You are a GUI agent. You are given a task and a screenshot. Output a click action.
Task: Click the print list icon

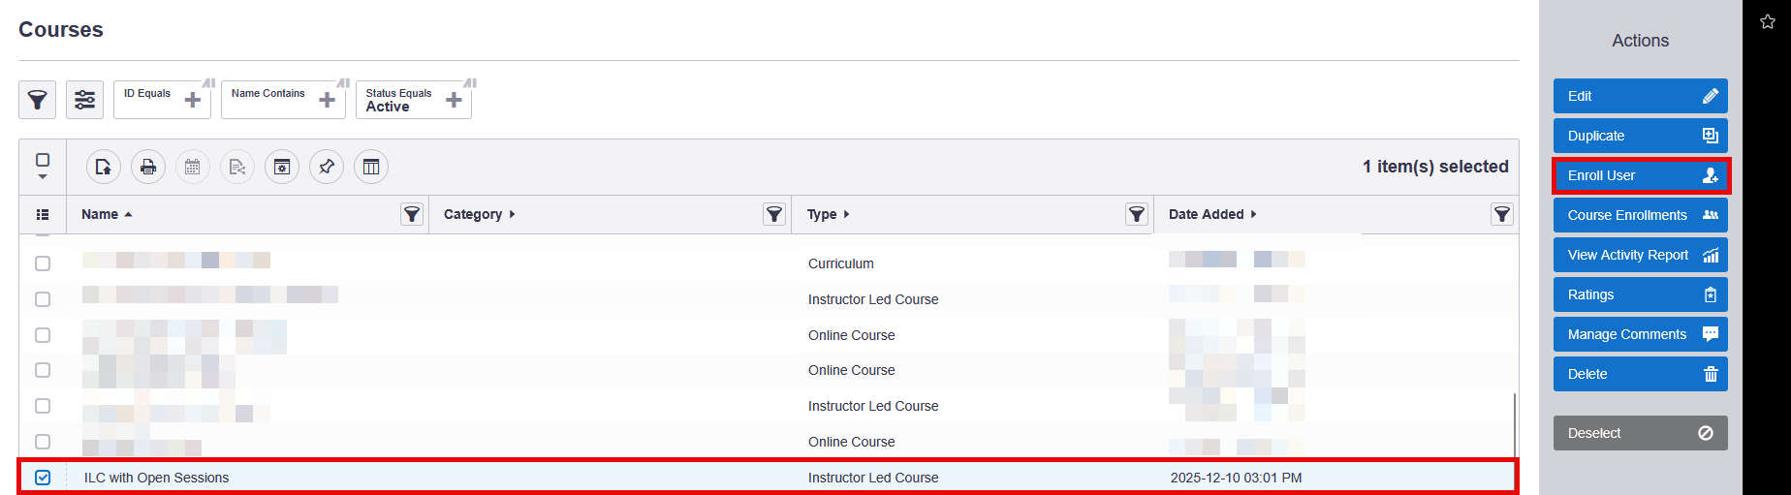click(148, 167)
